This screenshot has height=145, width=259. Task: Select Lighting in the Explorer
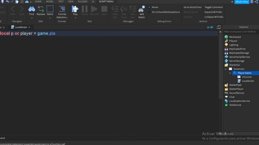pos(234,45)
